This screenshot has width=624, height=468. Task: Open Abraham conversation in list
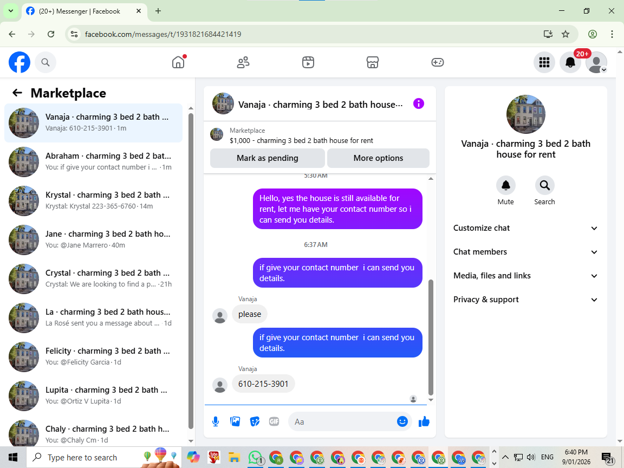(x=94, y=161)
